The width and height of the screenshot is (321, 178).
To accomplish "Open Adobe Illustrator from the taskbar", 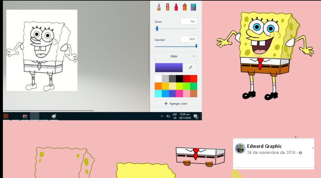I will pos(6,116).
